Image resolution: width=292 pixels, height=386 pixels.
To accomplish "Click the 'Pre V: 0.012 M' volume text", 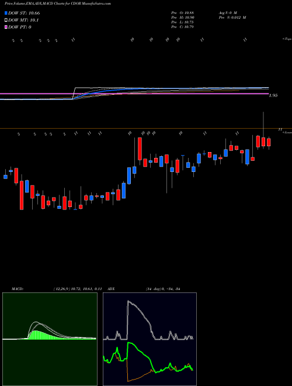I will click(233, 18).
